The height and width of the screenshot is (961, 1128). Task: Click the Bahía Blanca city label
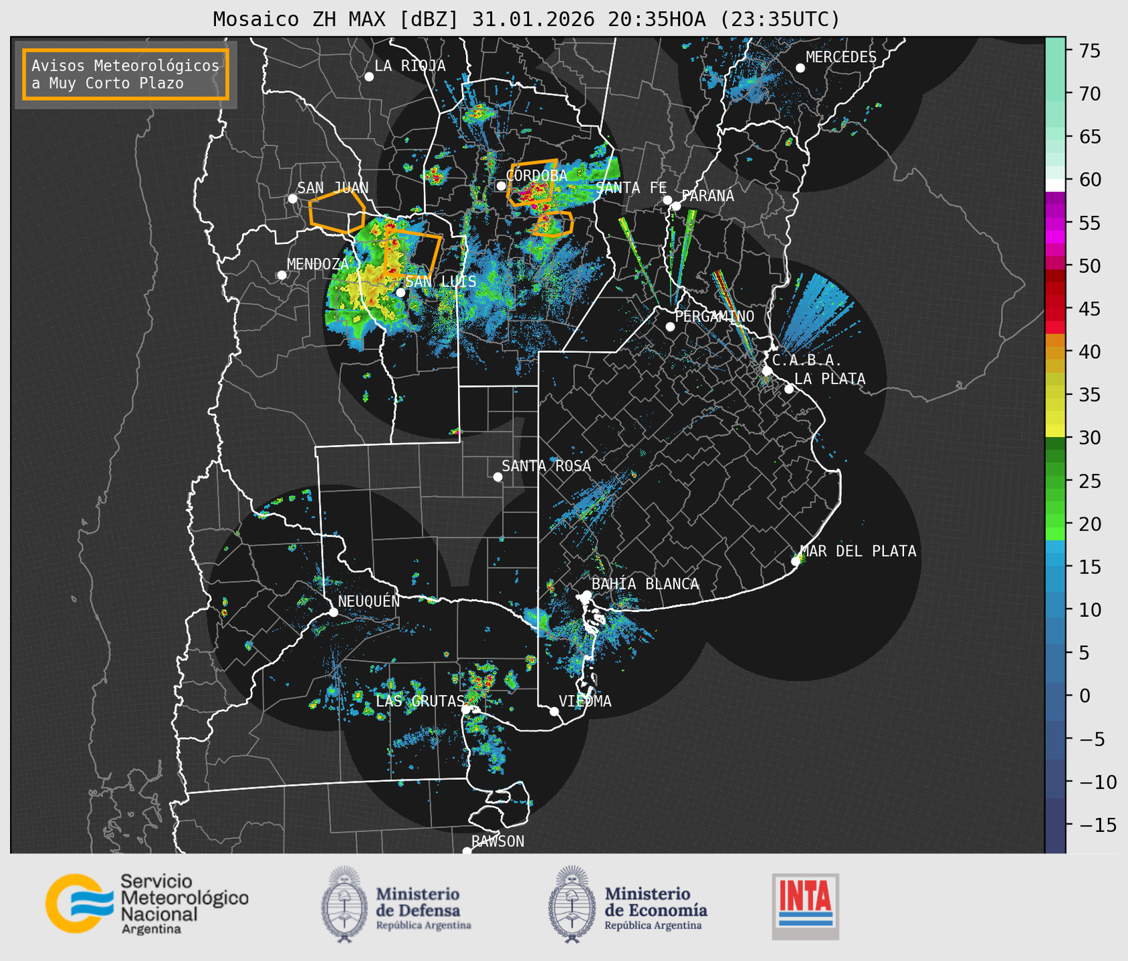point(645,584)
